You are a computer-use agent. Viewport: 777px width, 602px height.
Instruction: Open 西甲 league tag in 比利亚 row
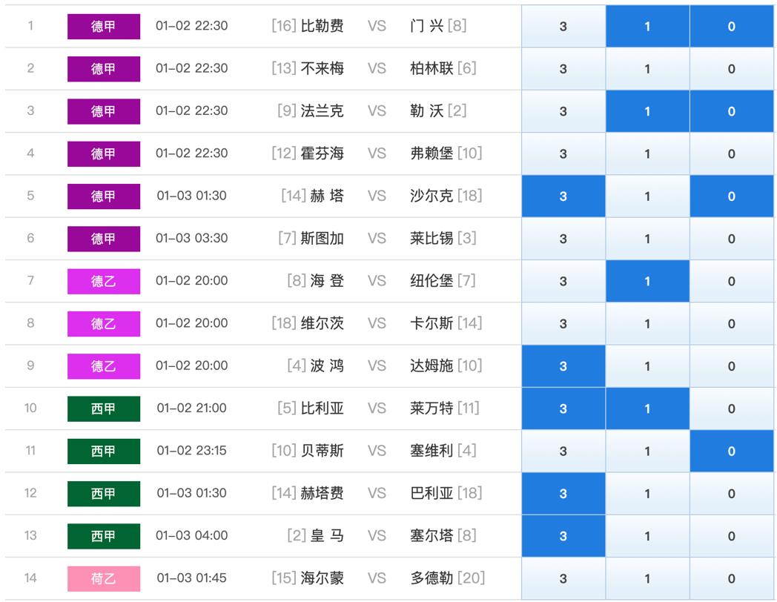click(x=104, y=408)
